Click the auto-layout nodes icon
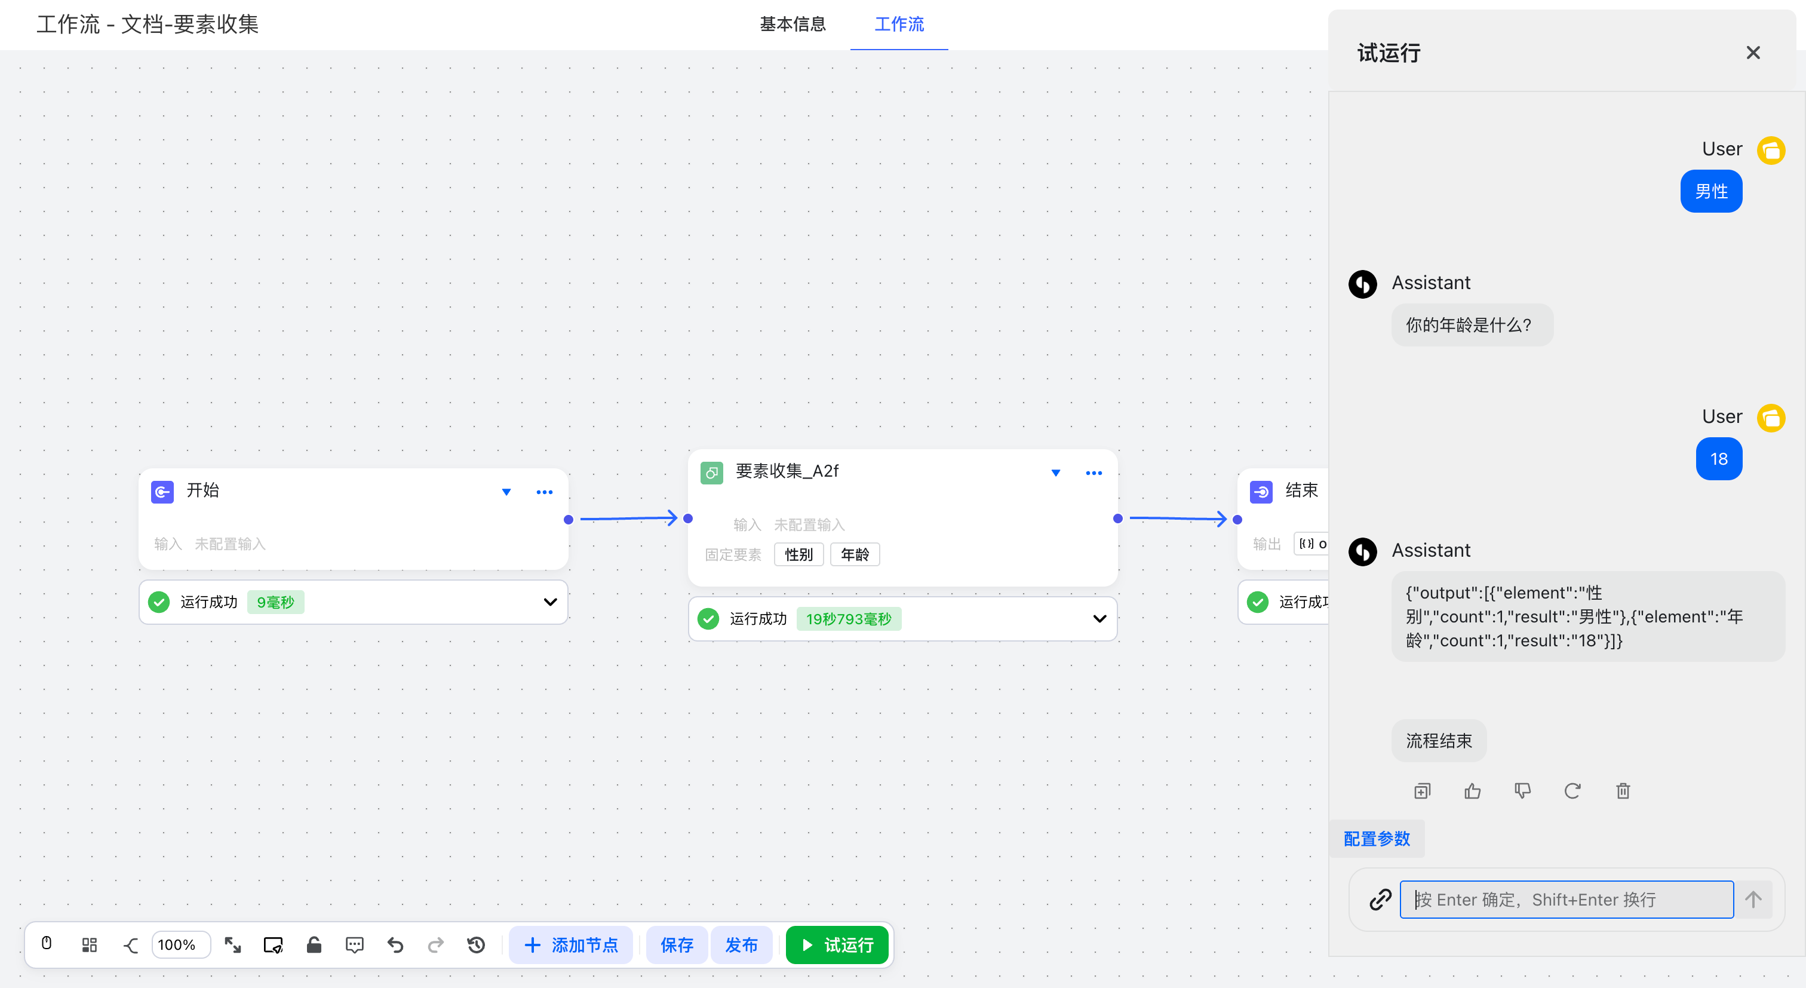The image size is (1806, 988). pyautogui.click(x=89, y=944)
